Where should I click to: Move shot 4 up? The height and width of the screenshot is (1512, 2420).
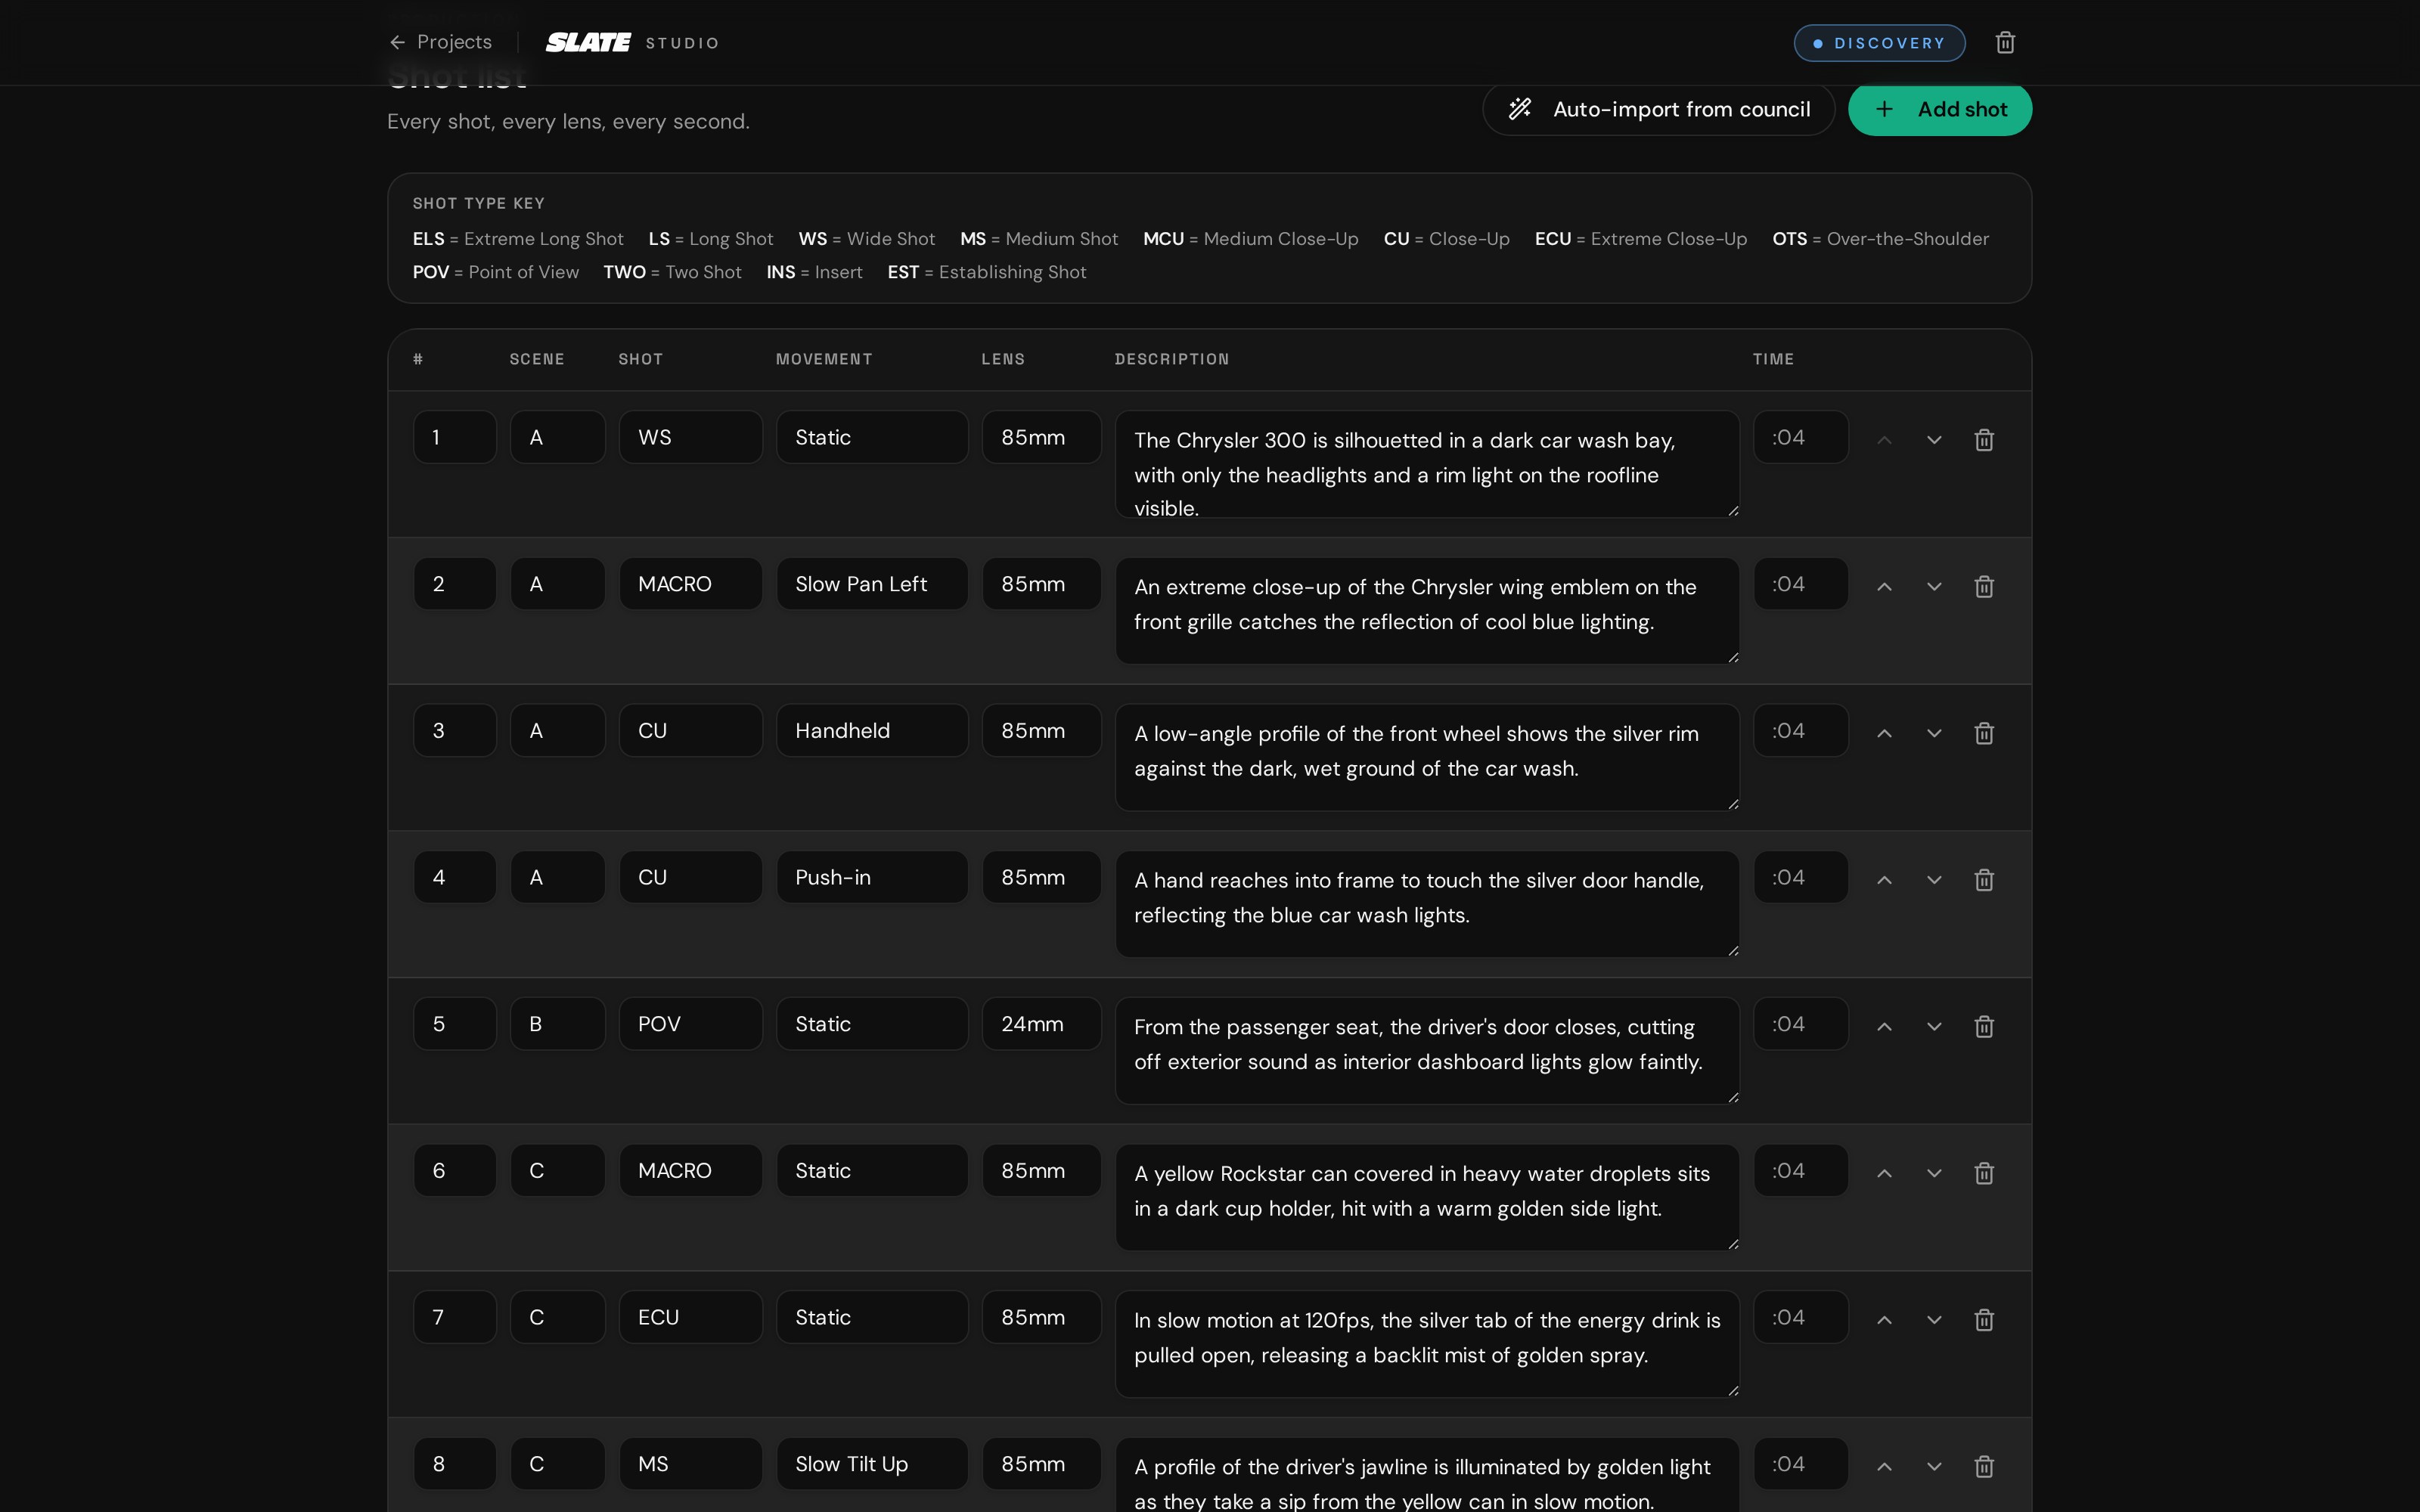pos(1884,879)
